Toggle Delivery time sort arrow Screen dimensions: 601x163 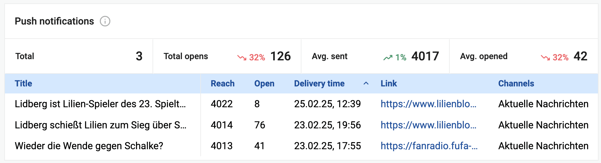point(366,83)
